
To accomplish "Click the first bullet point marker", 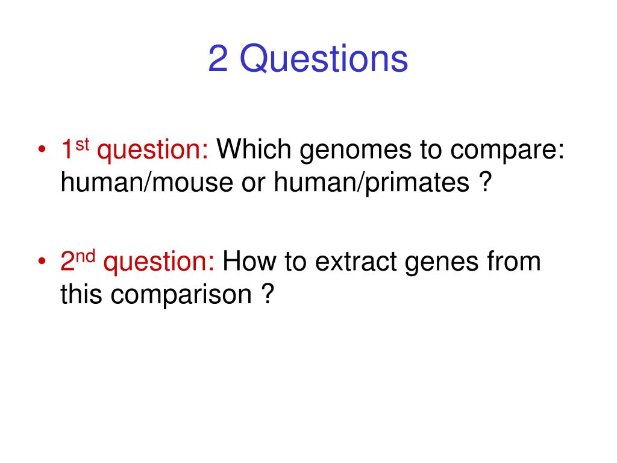I will [42, 150].
